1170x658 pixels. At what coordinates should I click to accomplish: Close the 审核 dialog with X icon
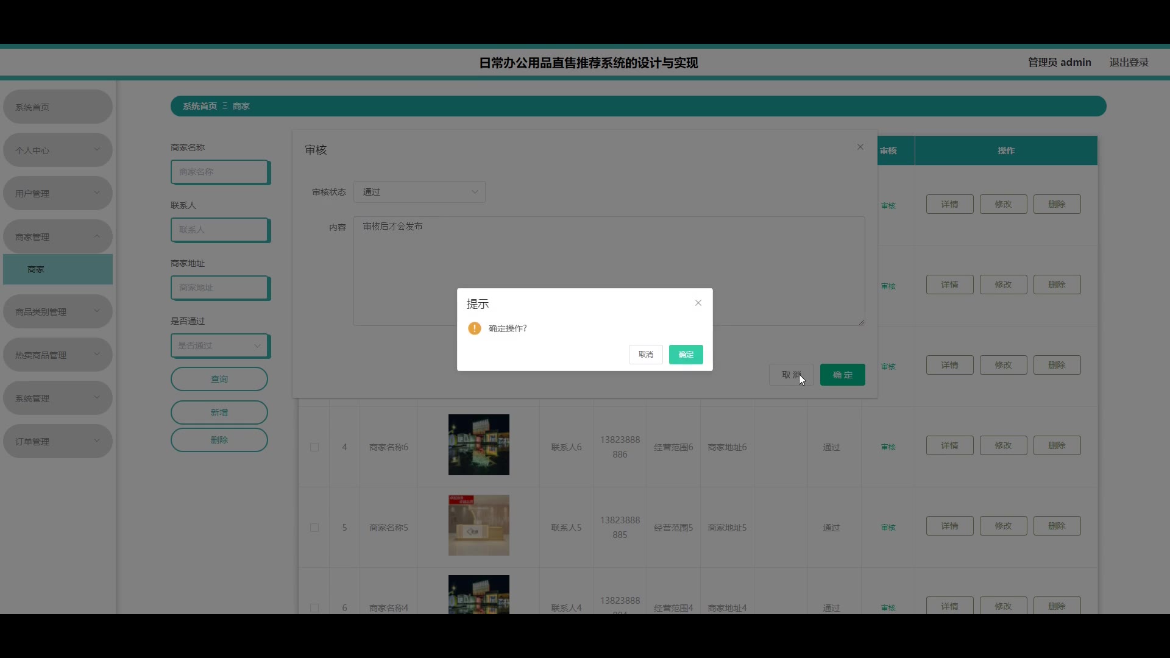tap(860, 147)
